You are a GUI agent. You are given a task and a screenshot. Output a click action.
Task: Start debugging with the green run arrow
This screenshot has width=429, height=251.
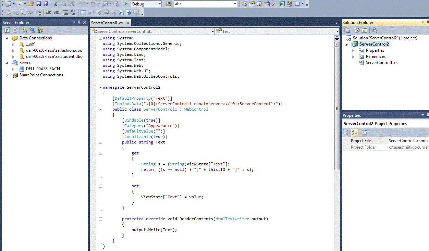126,4
